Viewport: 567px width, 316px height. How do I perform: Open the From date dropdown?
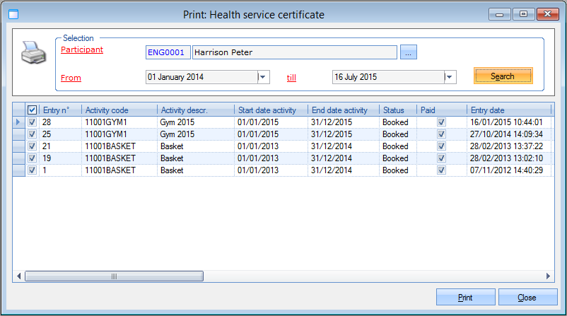[x=263, y=77]
